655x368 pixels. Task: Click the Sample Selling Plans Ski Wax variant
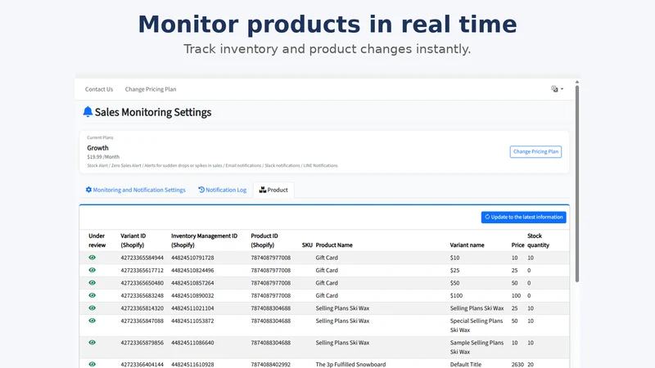tap(477, 347)
